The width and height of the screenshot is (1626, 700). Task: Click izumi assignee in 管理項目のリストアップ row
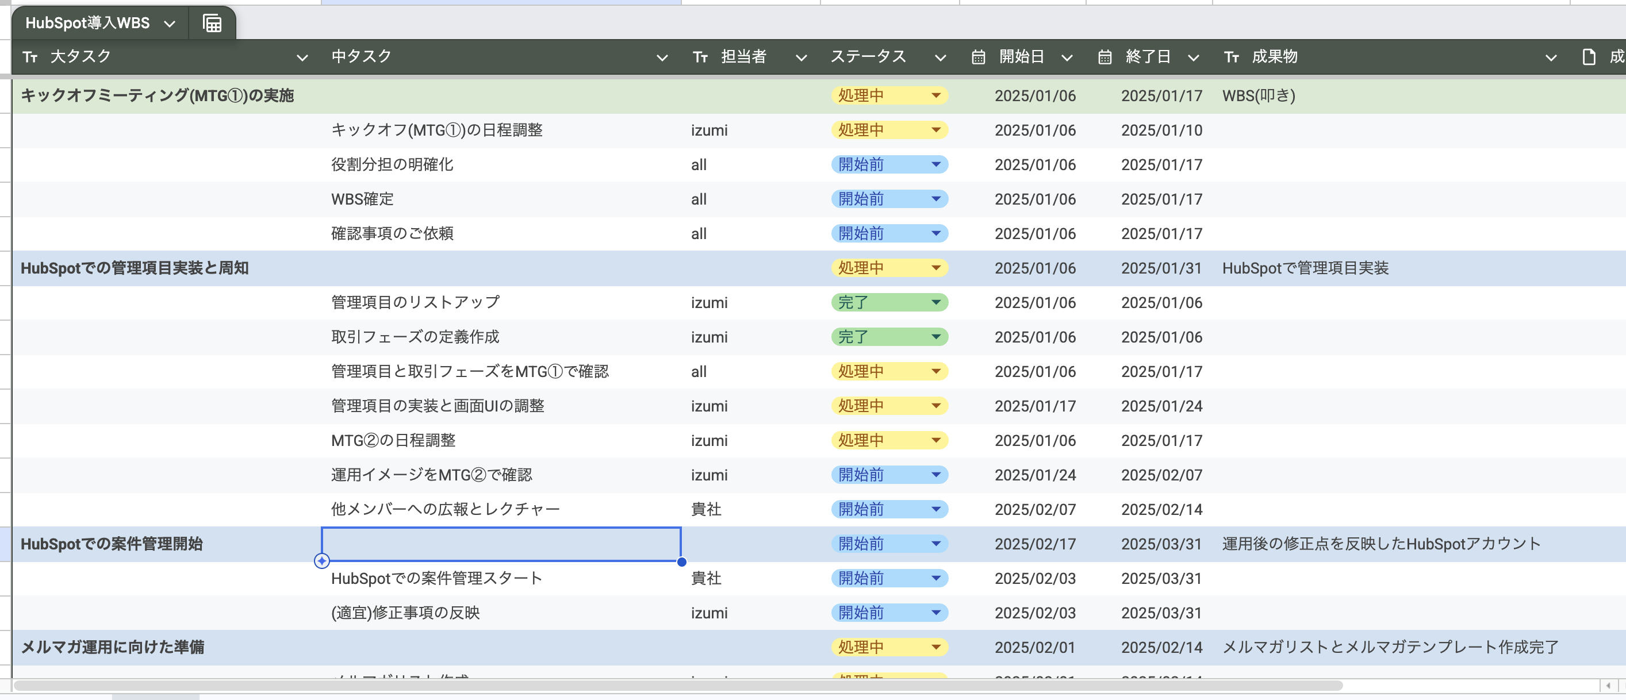click(x=709, y=303)
